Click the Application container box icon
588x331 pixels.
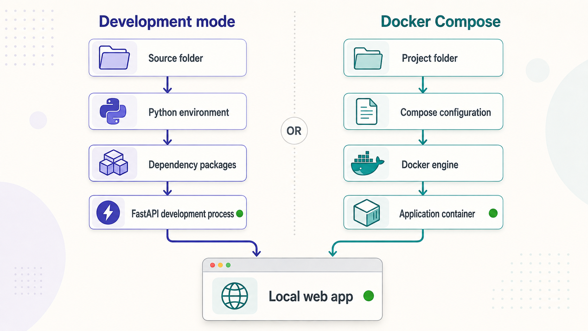(x=366, y=213)
